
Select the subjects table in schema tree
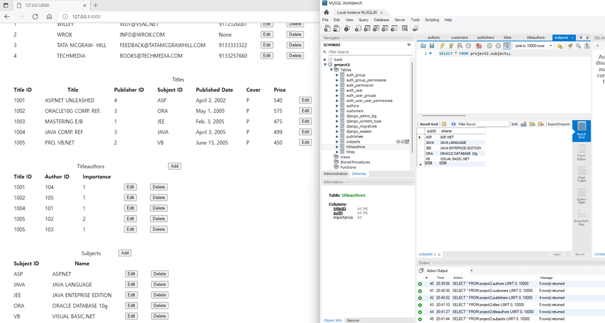tap(353, 142)
